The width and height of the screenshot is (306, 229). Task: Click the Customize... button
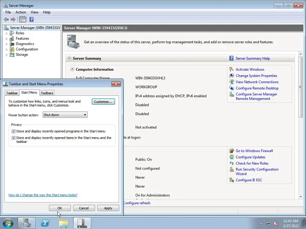[103, 102]
